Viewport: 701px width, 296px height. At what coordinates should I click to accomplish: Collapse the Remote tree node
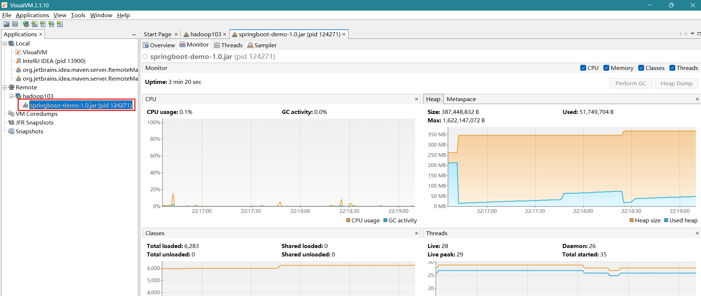click(5, 88)
